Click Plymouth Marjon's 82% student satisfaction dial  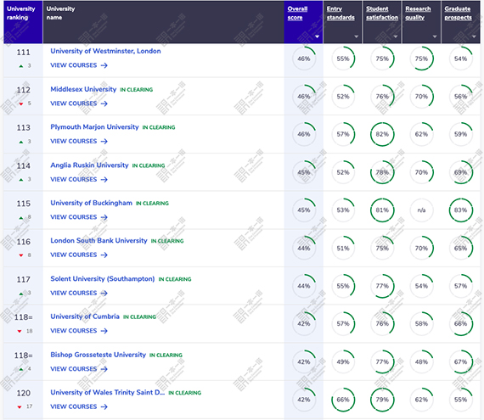point(382,134)
